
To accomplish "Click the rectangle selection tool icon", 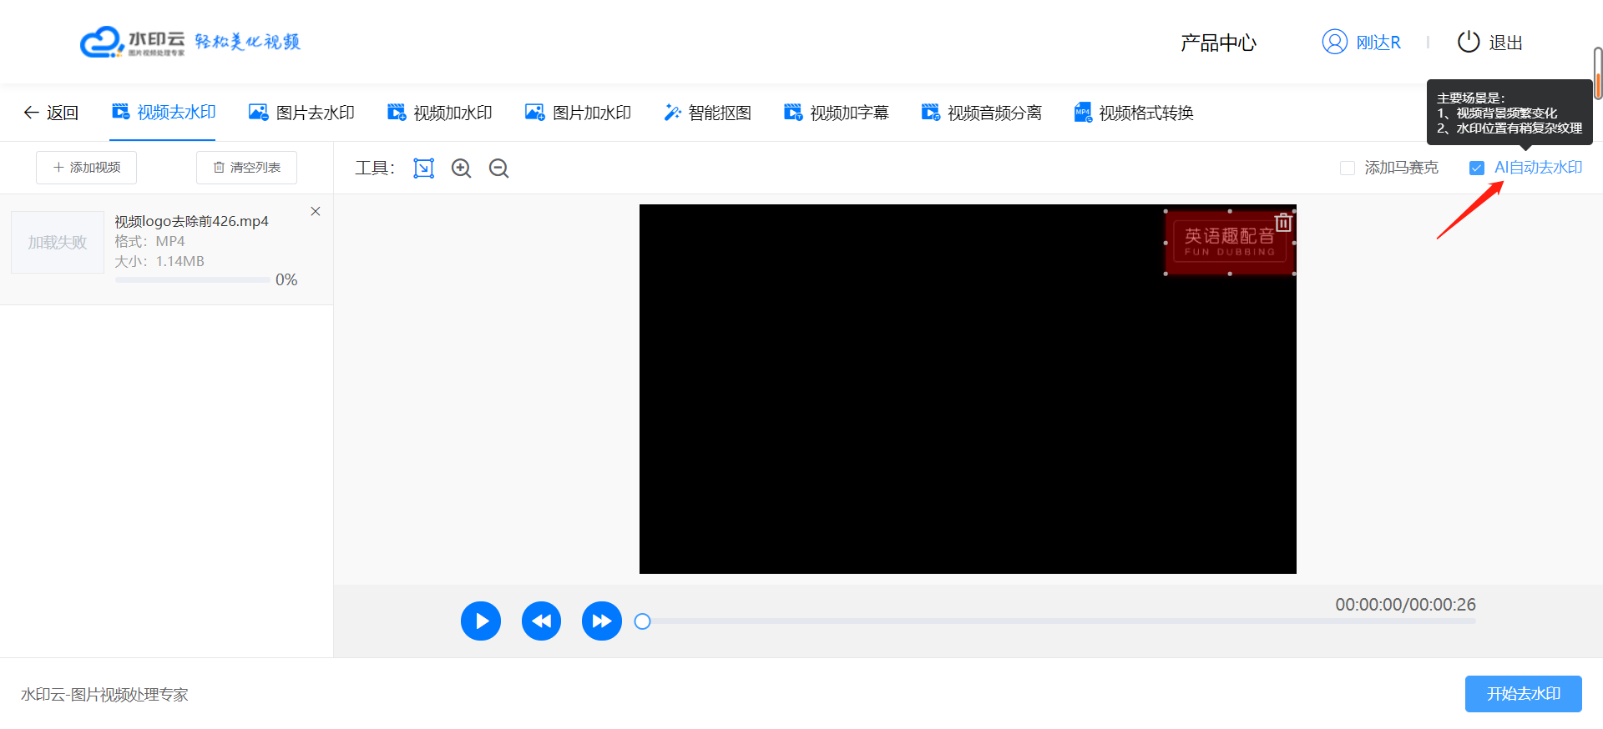I will coord(423,168).
